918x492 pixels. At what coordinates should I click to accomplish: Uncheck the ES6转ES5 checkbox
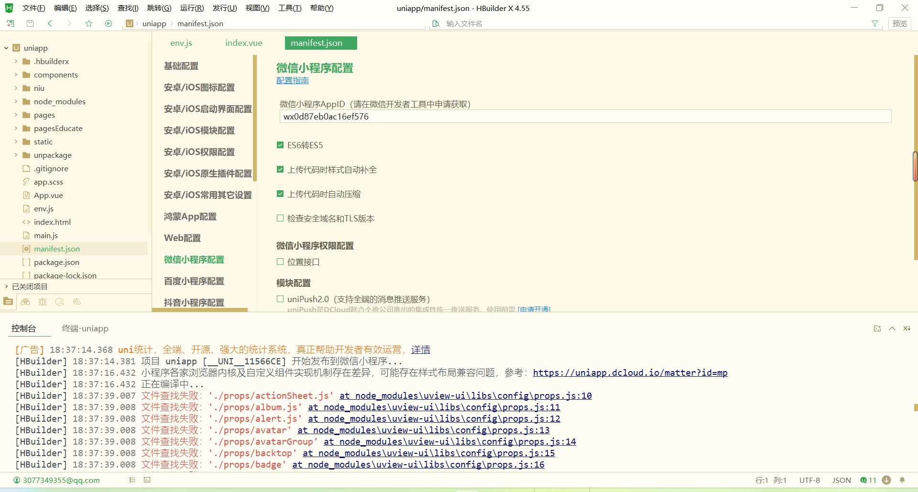pos(280,145)
